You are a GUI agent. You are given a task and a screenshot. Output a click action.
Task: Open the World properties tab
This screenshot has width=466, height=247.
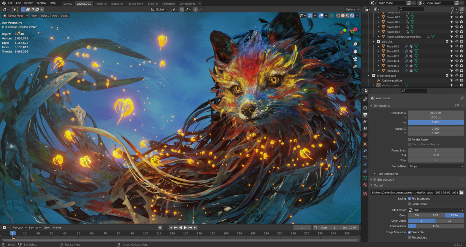coord(365,135)
